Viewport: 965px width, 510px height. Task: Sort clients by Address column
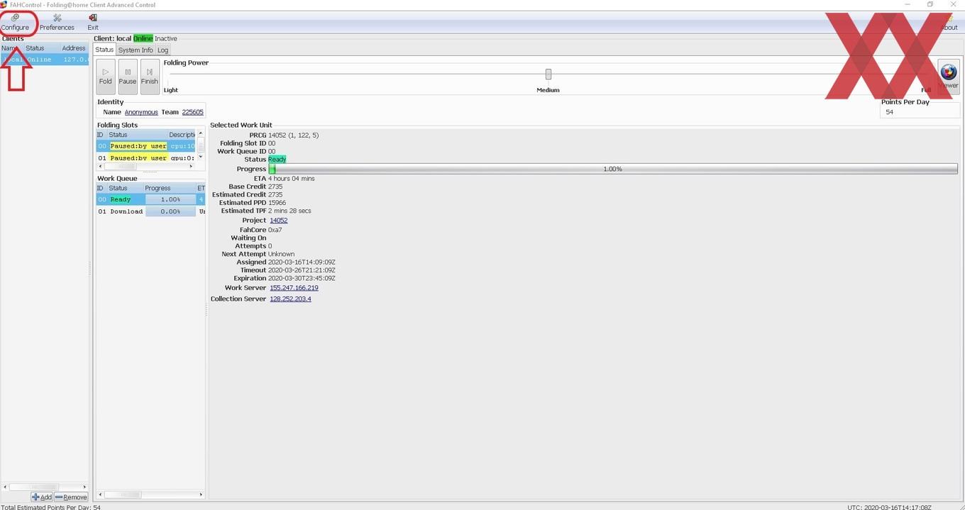(74, 48)
